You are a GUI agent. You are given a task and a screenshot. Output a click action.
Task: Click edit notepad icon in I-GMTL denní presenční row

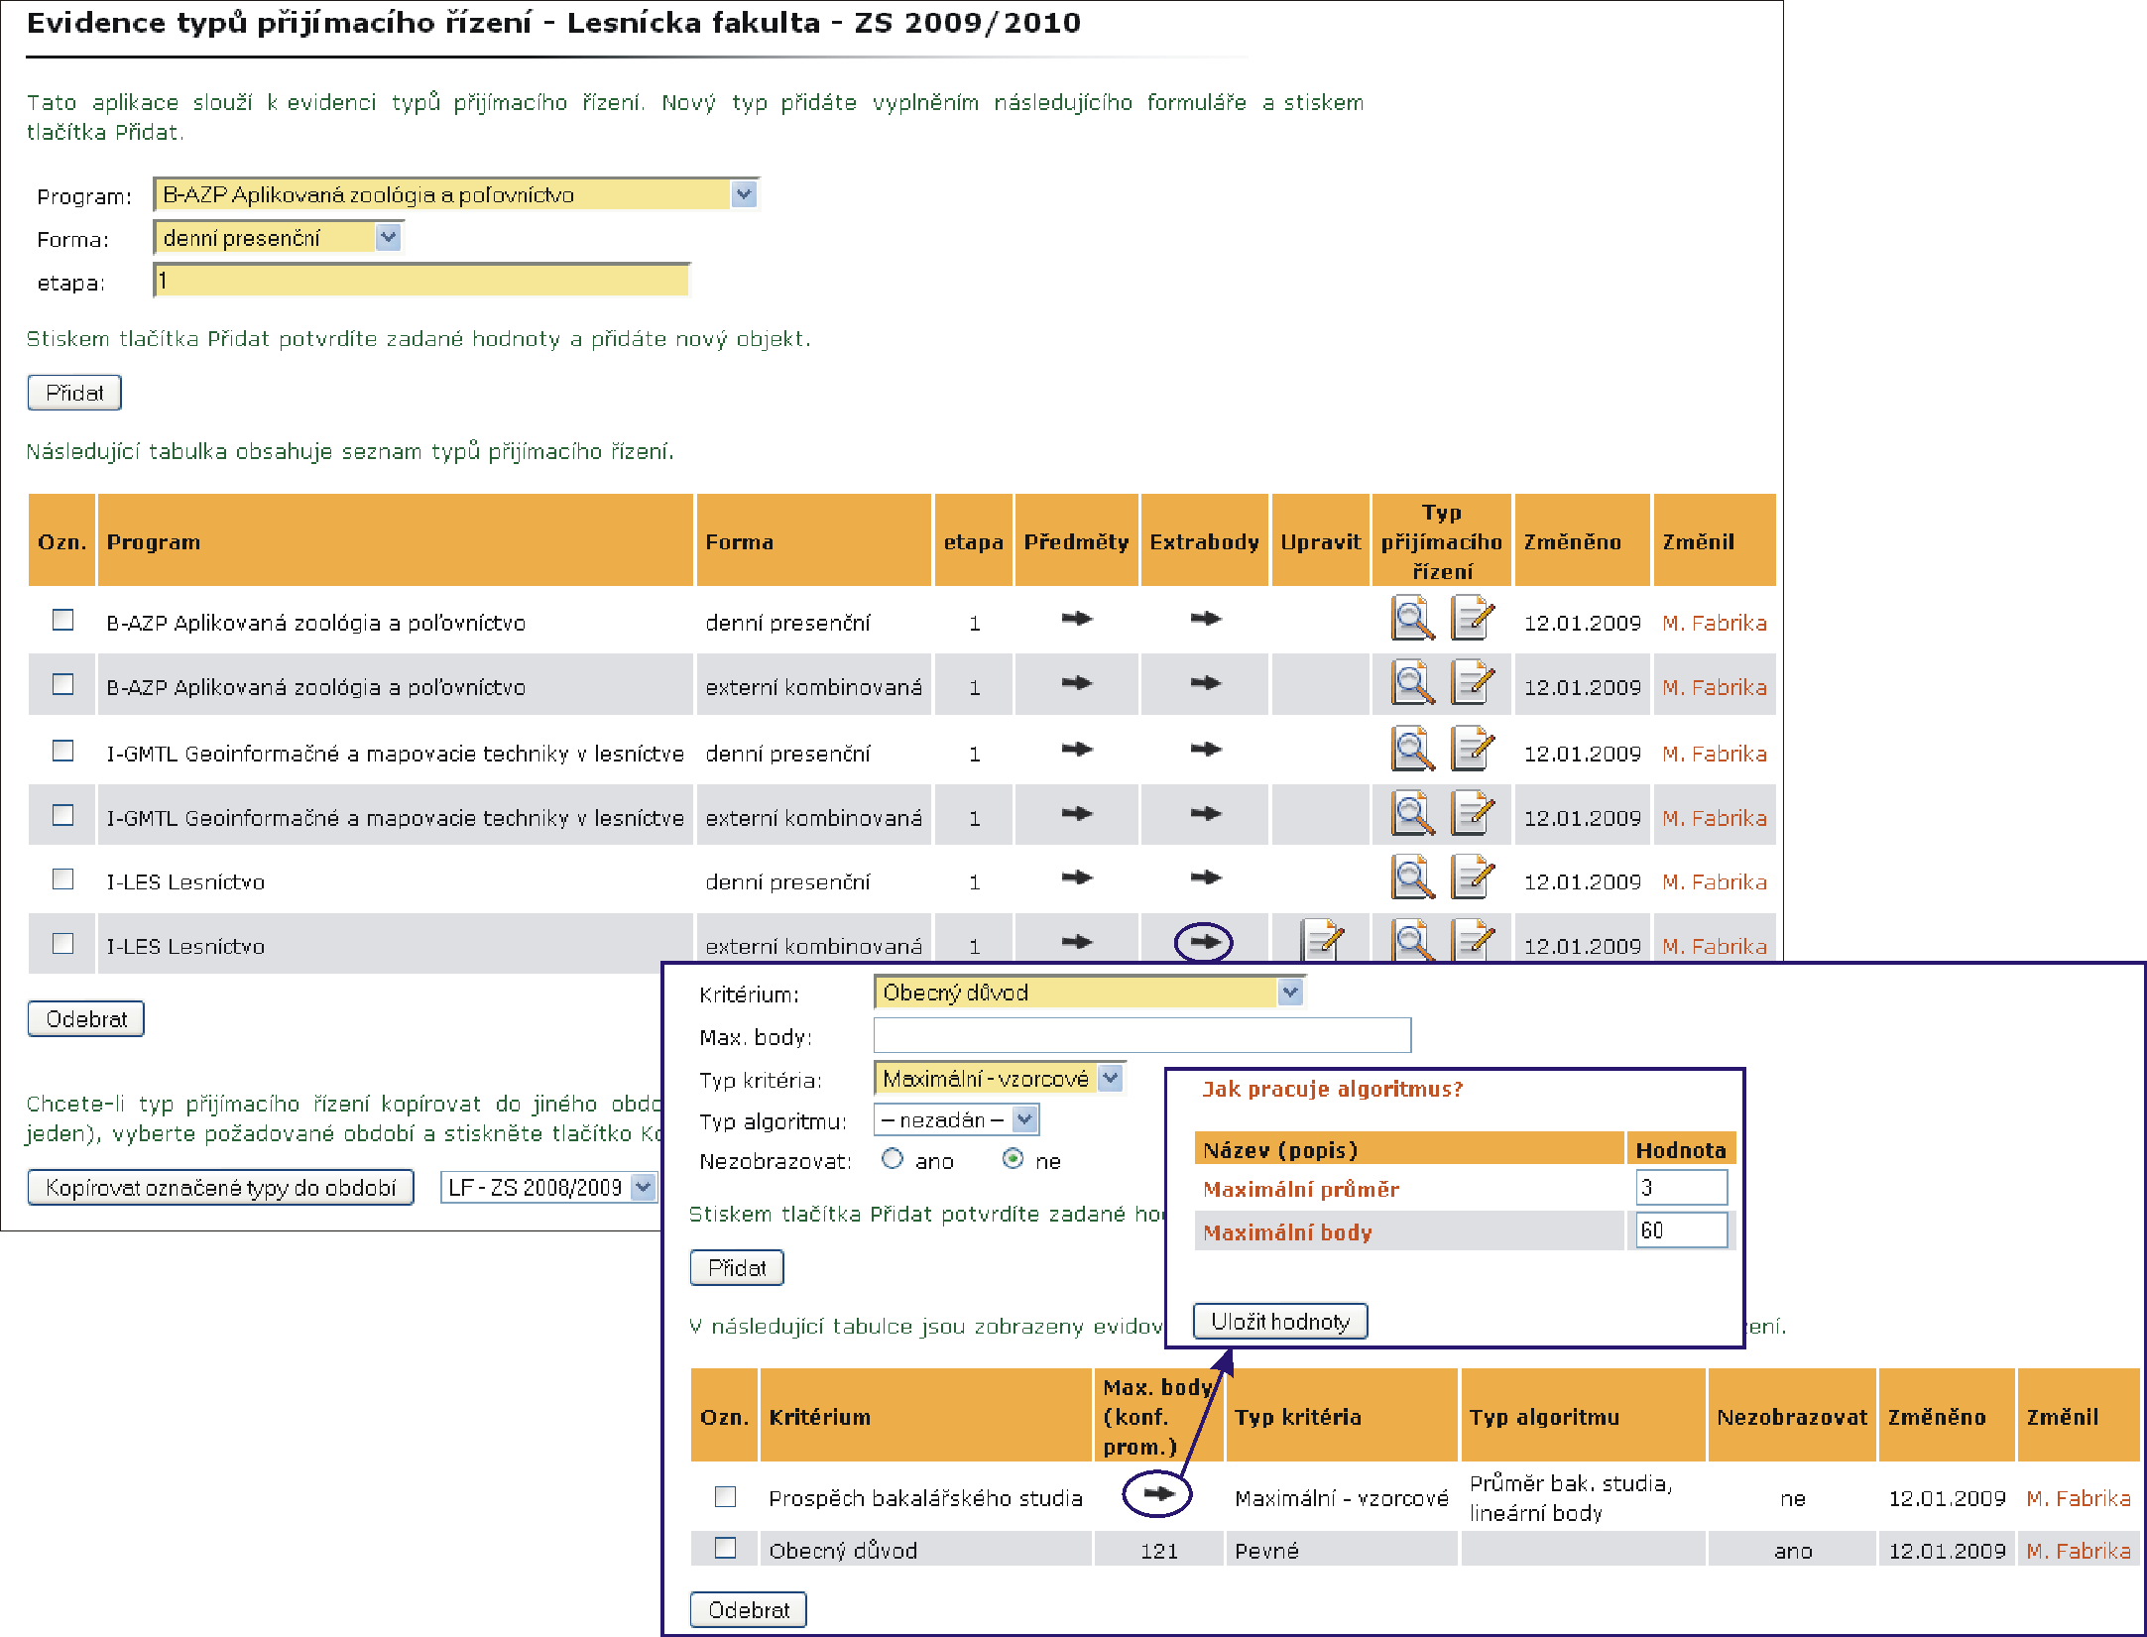click(1473, 749)
